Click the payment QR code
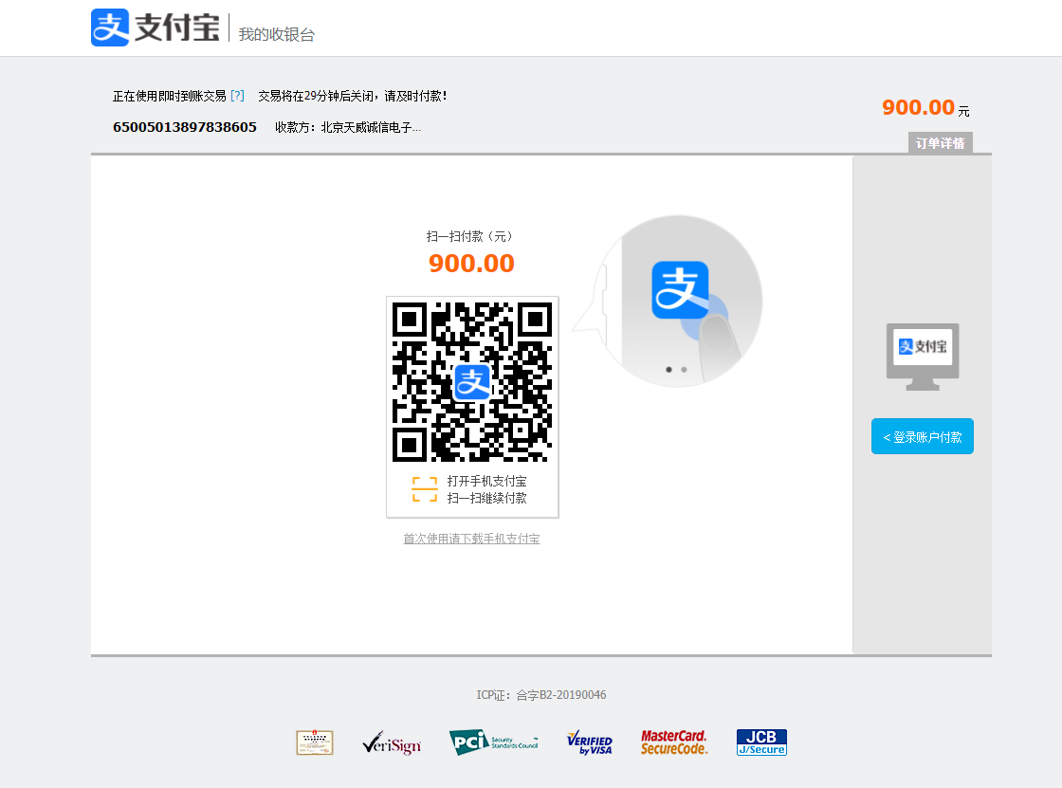Viewport: 1062px width, 788px height. pyautogui.click(x=472, y=382)
